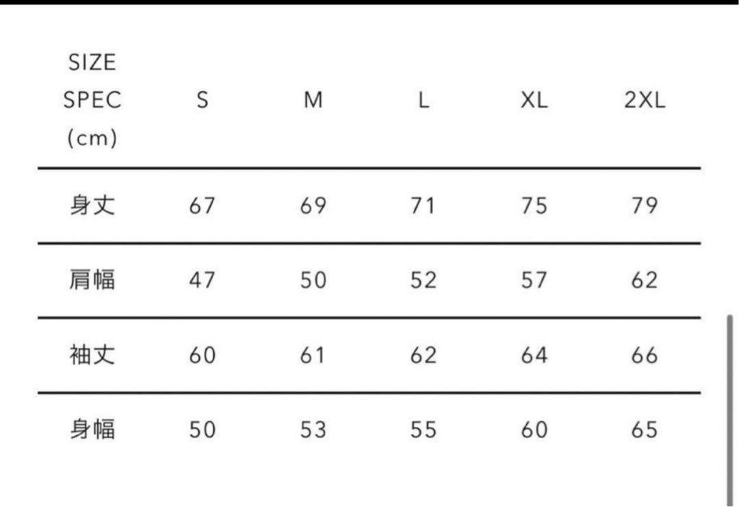Click 袖丈 value 64 for size XL
This screenshot has height=507, width=739.
pos(534,355)
